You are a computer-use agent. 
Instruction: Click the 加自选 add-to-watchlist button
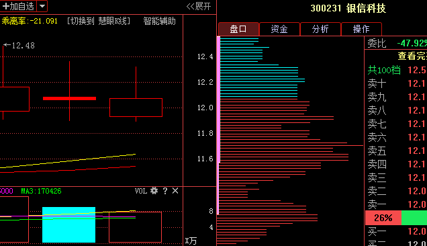[18, 6]
